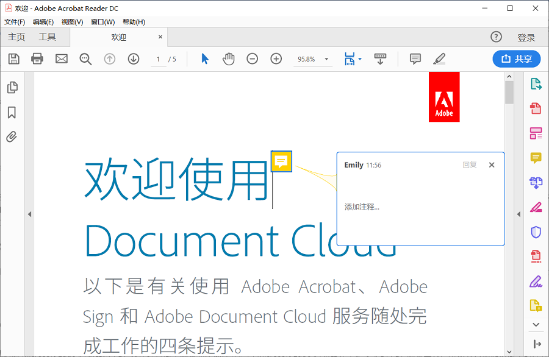Open the bookmarks panel

(12, 113)
